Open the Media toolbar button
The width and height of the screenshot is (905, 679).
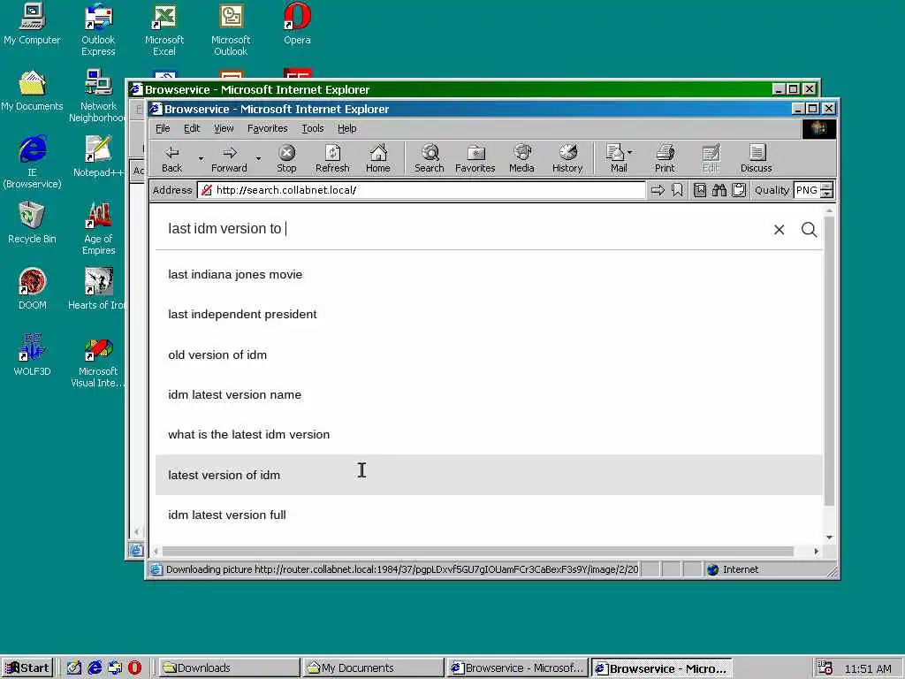pos(521,158)
